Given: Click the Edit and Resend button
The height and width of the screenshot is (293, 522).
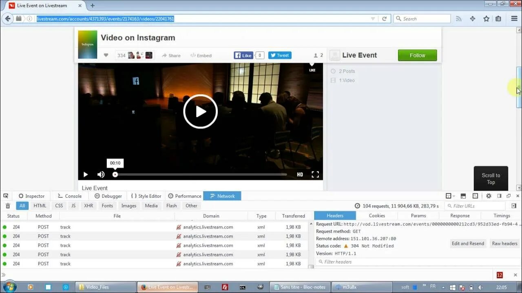Looking at the screenshot, I should [x=468, y=243].
